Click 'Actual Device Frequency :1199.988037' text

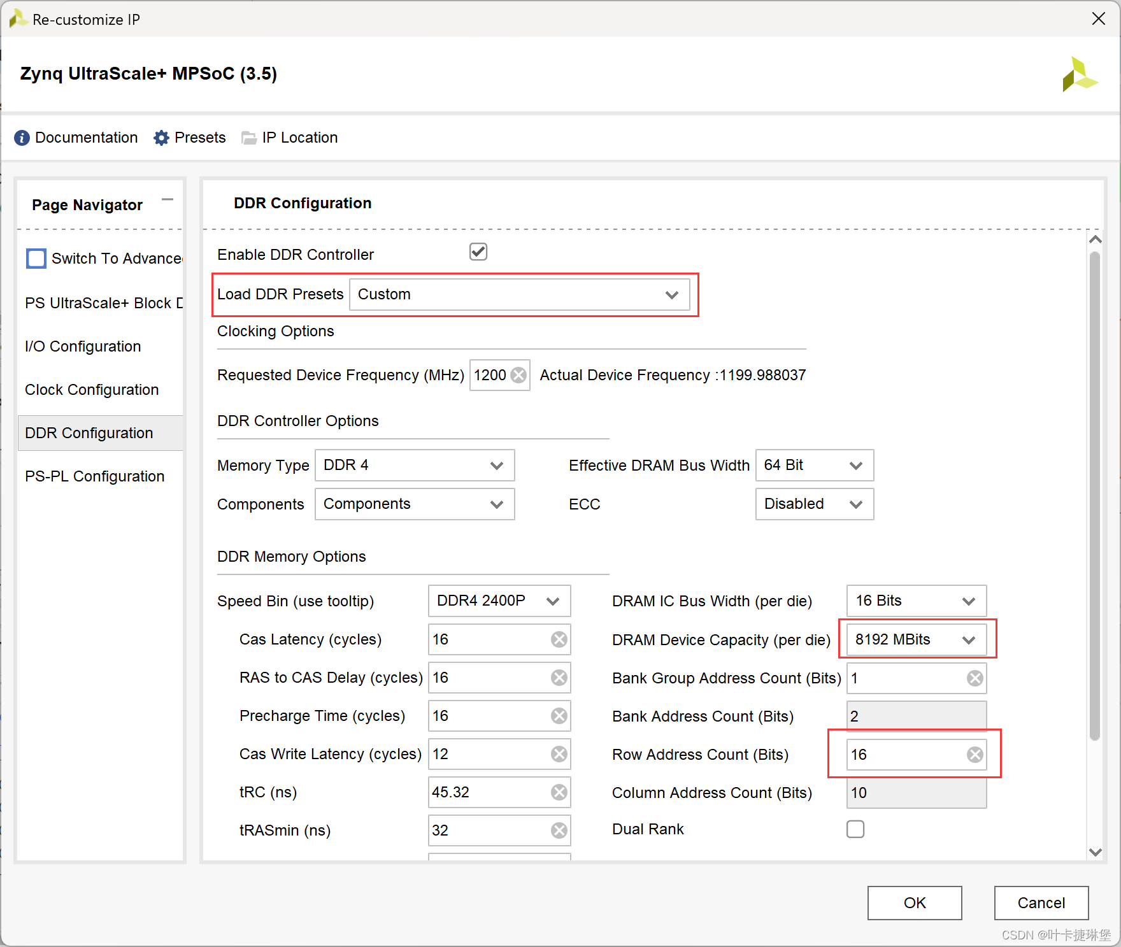click(x=673, y=375)
